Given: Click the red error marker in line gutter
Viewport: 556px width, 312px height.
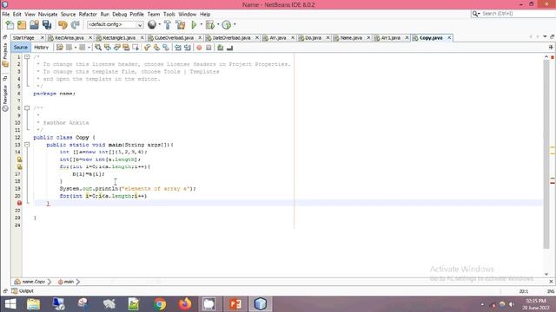Looking at the screenshot, I should [19, 203].
